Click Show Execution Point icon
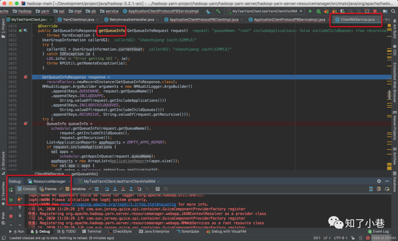This screenshot has width=398, height=241. (97, 189)
